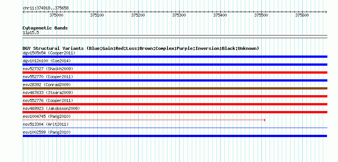The width and height of the screenshot is (338, 162).
Task: Click ruler position 375400
Action: [220, 15]
